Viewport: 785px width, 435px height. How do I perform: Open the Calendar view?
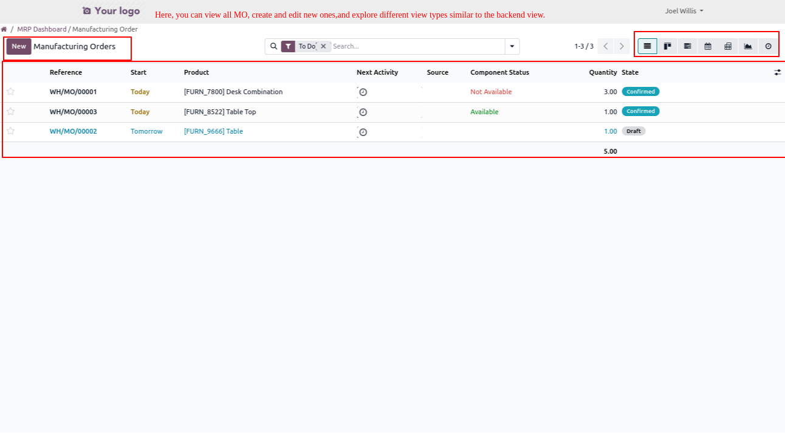click(x=708, y=46)
